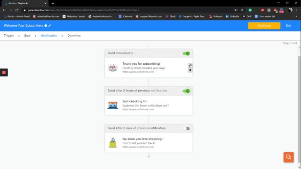Open the Drift bookmark

click(x=247, y=16)
